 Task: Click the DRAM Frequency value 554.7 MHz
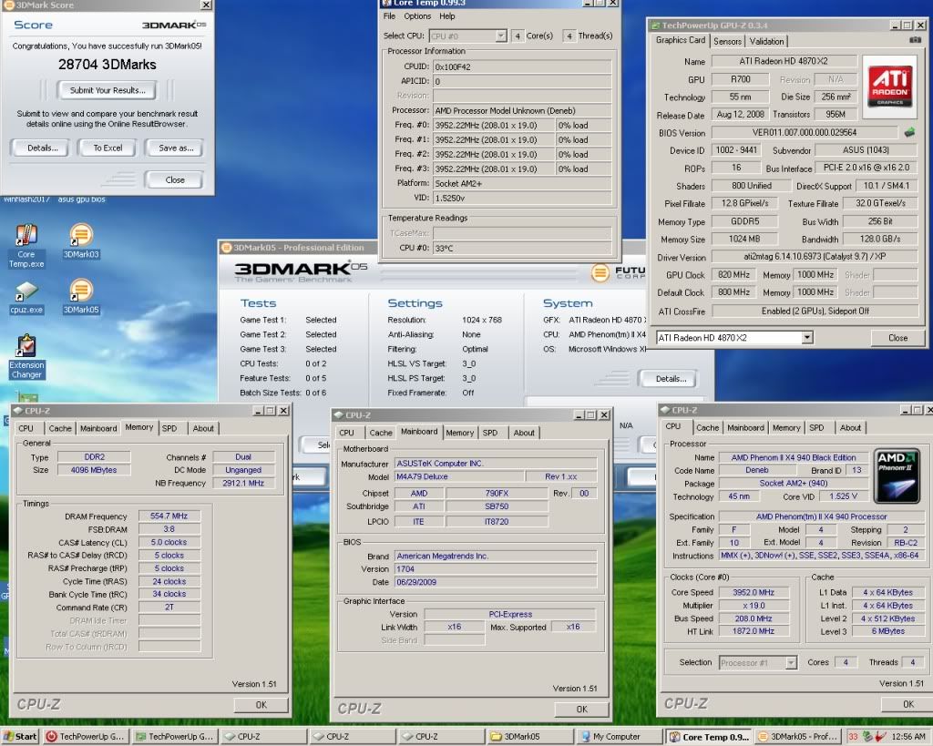pos(169,516)
